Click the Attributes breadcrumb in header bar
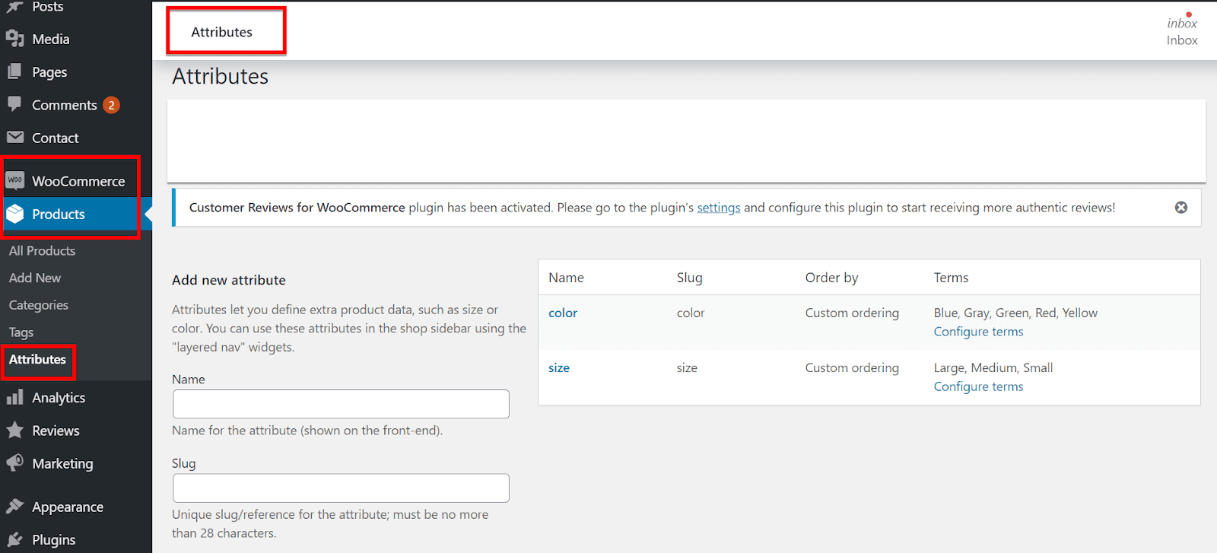The image size is (1217, 553). [x=221, y=32]
